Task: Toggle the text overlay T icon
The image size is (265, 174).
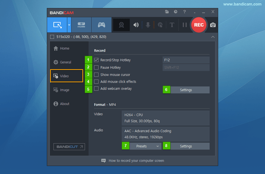Action: 172,25
